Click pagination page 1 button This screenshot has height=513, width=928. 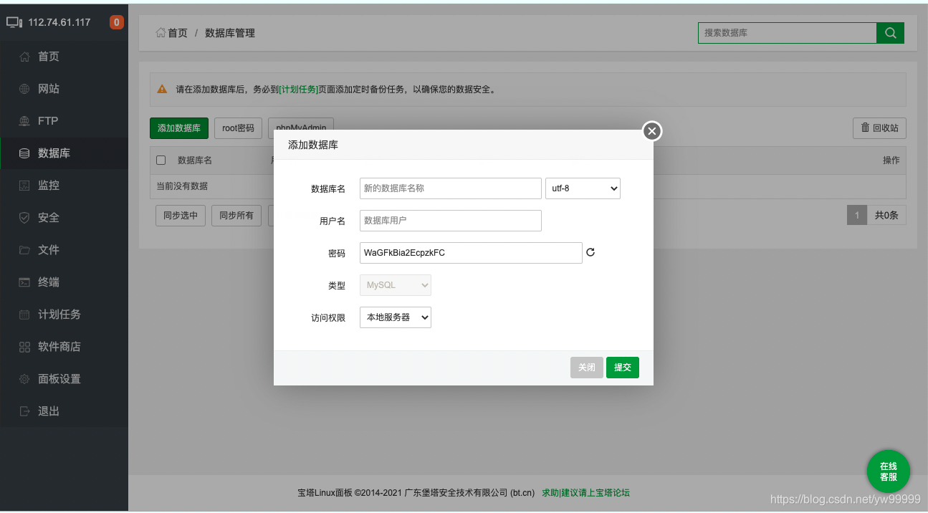pyautogui.click(x=857, y=215)
